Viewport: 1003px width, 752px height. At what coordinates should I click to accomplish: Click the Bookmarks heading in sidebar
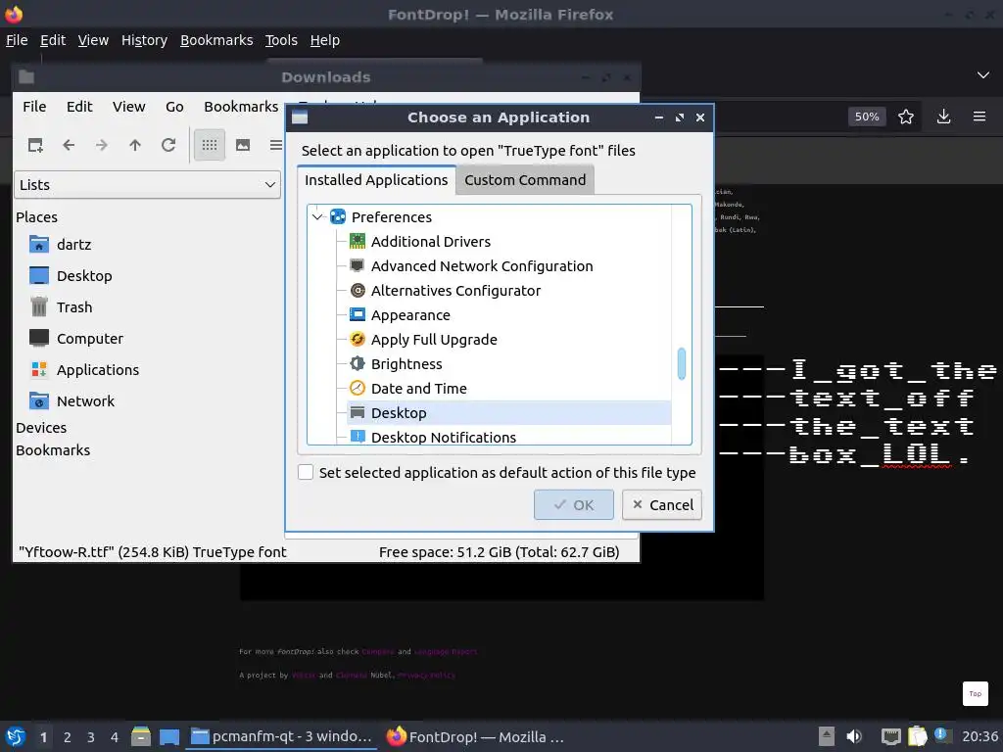(x=53, y=450)
